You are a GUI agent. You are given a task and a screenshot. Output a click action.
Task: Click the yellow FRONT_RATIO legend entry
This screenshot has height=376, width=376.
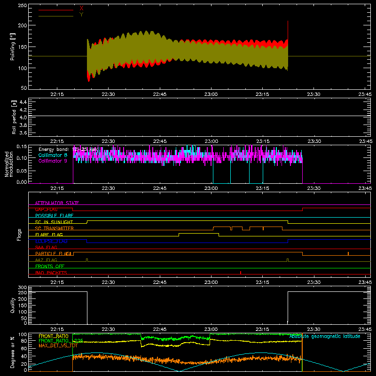click(x=53, y=336)
